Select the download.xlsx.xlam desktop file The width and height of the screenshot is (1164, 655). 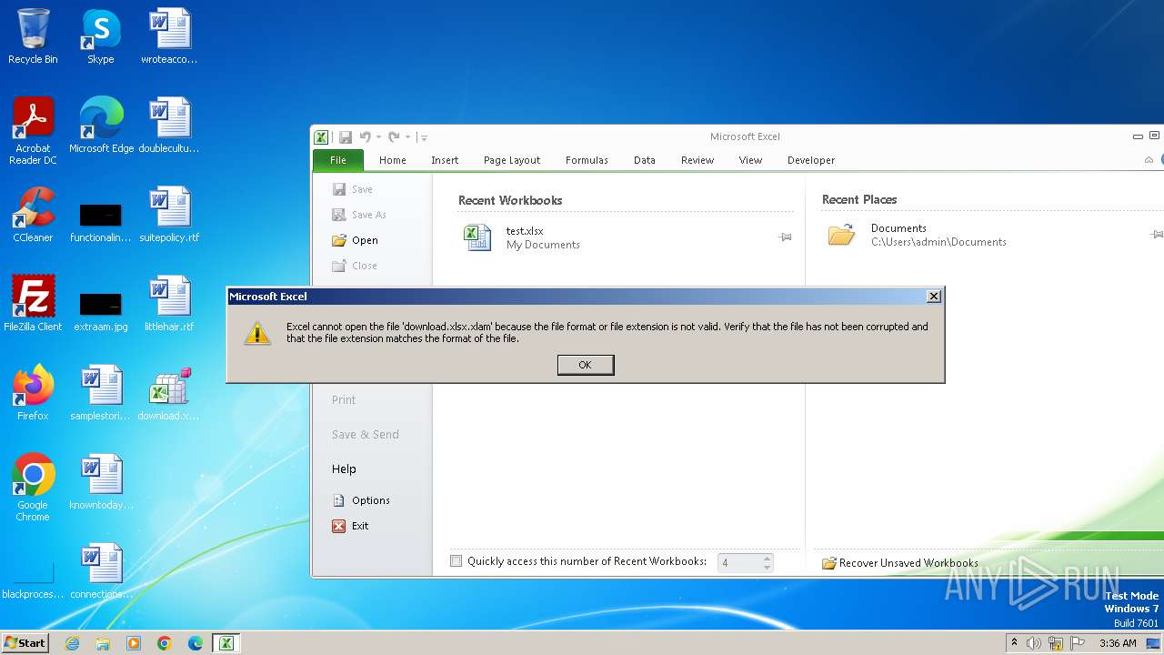pyautogui.click(x=168, y=393)
